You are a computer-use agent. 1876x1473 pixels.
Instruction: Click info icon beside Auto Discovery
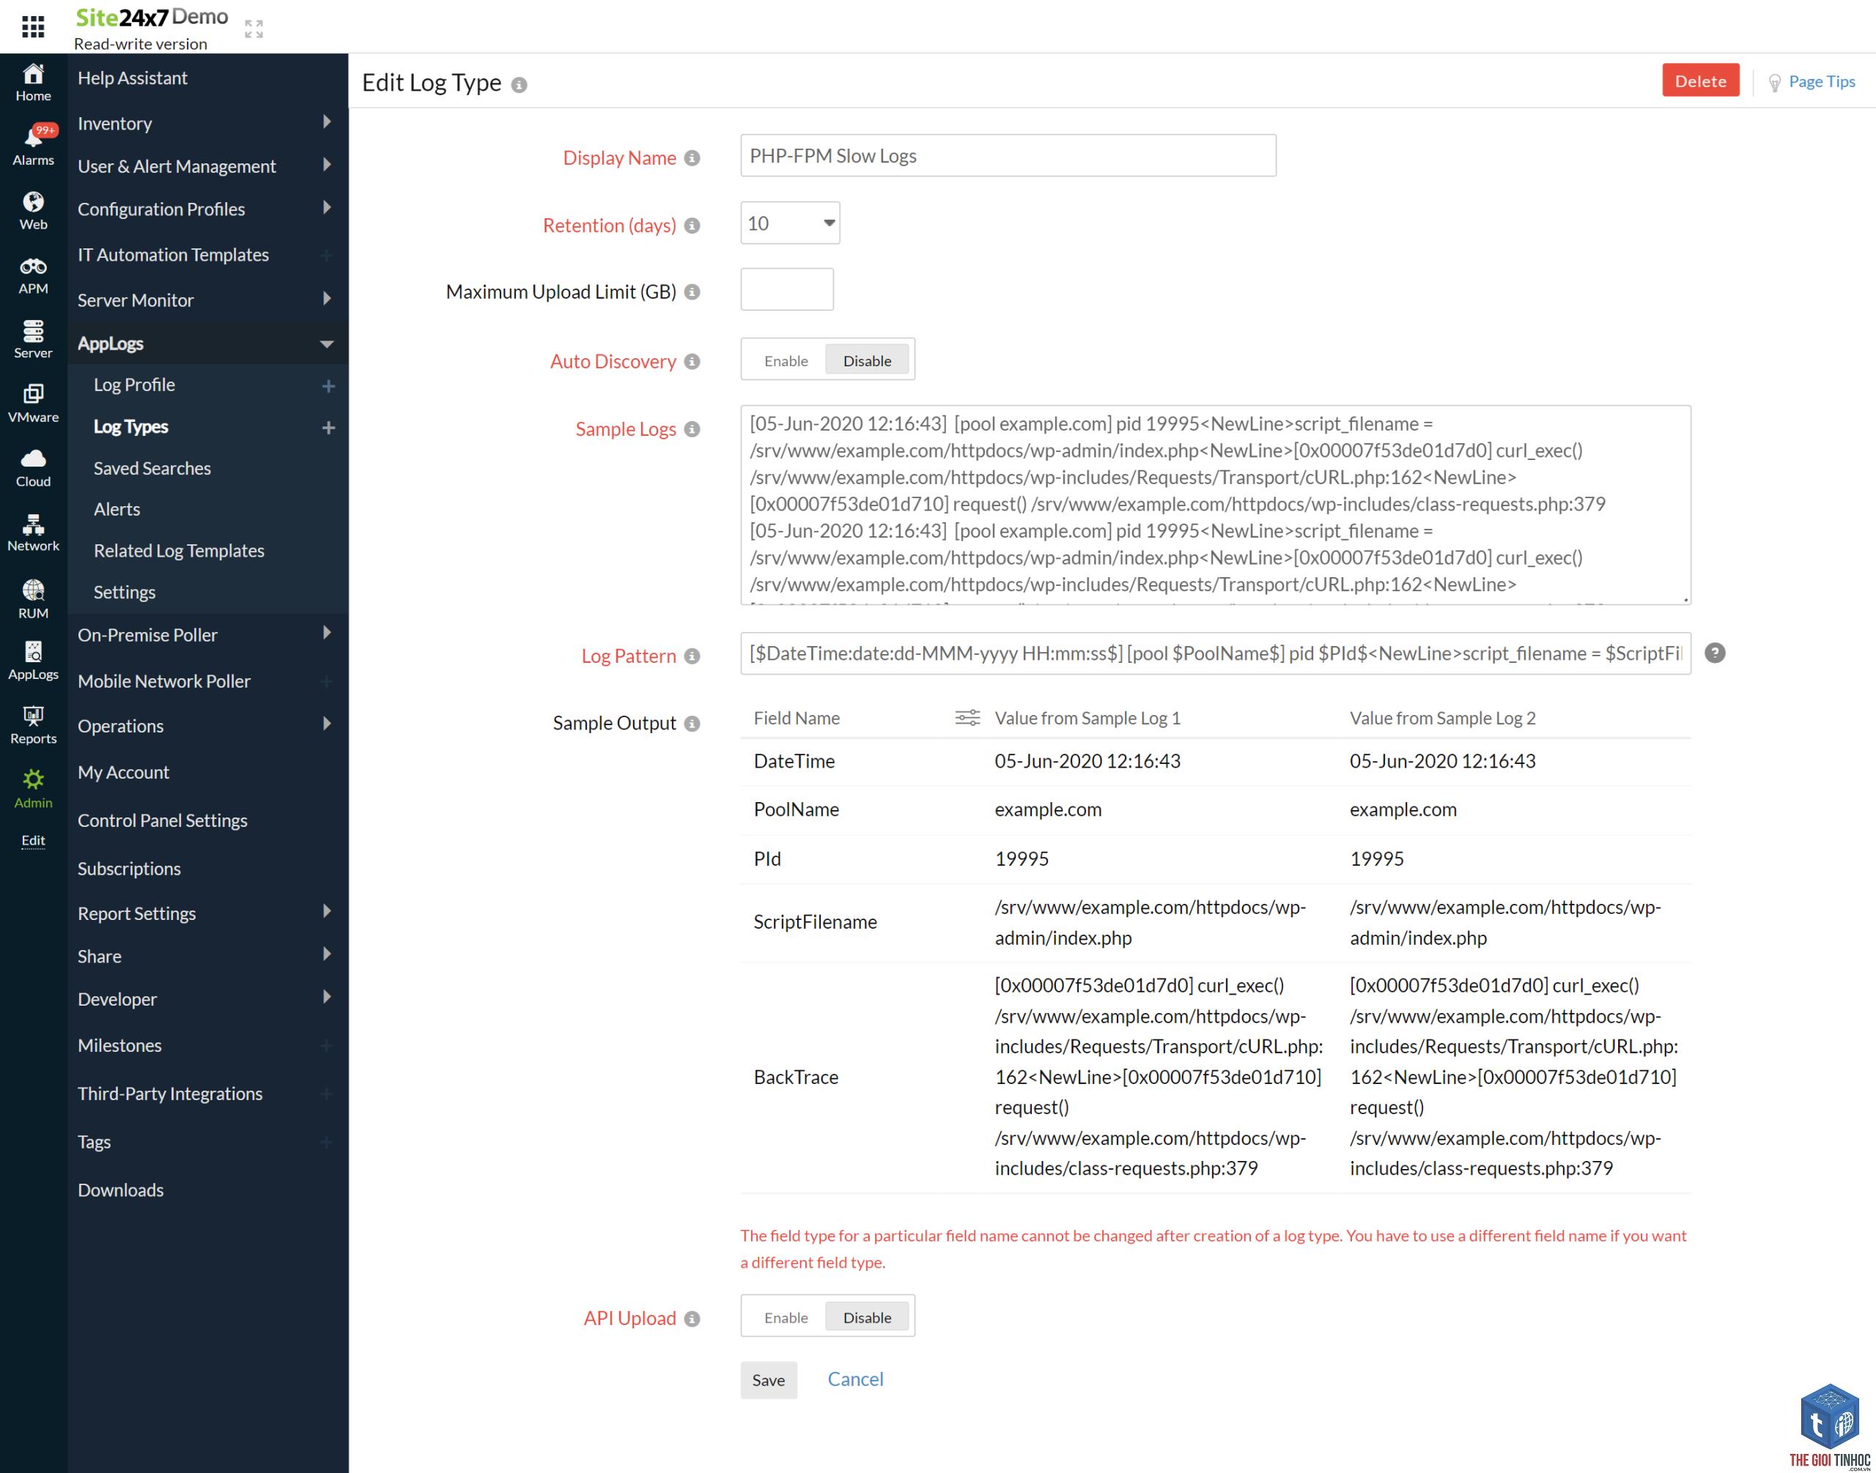click(692, 361)
